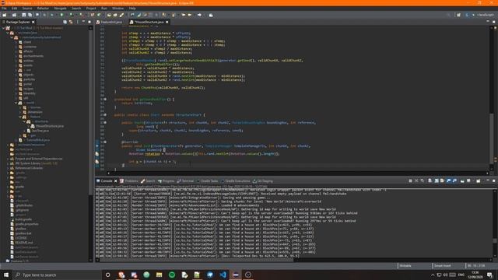Click the Debug toolbar icon
This screenshot has width=498, height=280.
52,15
